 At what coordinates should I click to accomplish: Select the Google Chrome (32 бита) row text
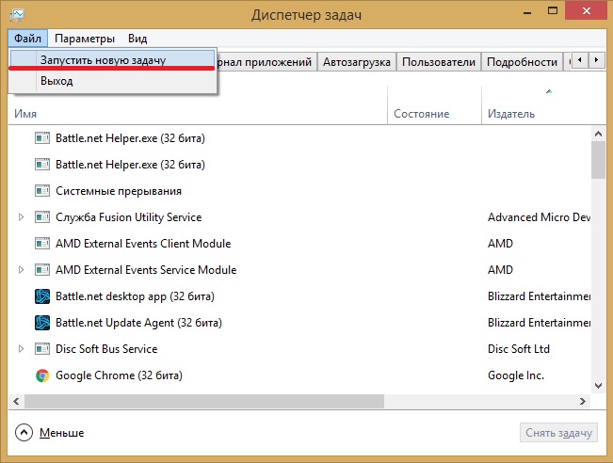(x=119, y=375)
